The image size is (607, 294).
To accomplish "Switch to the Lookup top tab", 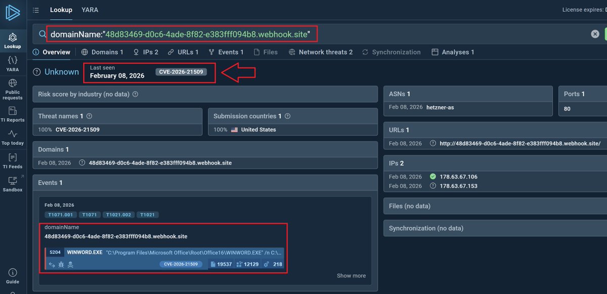I will [x=61, y=10].
